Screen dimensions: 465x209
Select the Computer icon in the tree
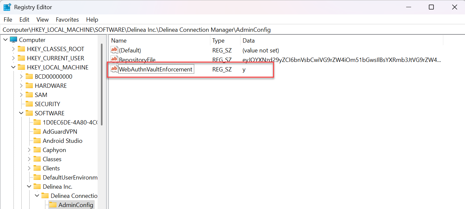13,40
